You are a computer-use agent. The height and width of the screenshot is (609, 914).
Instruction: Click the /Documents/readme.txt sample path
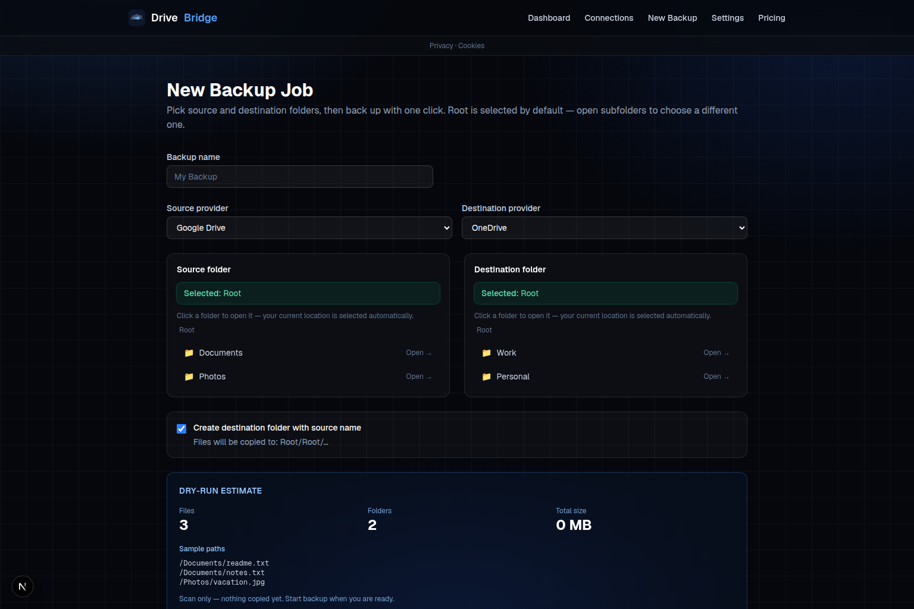[x=224, y=563]
